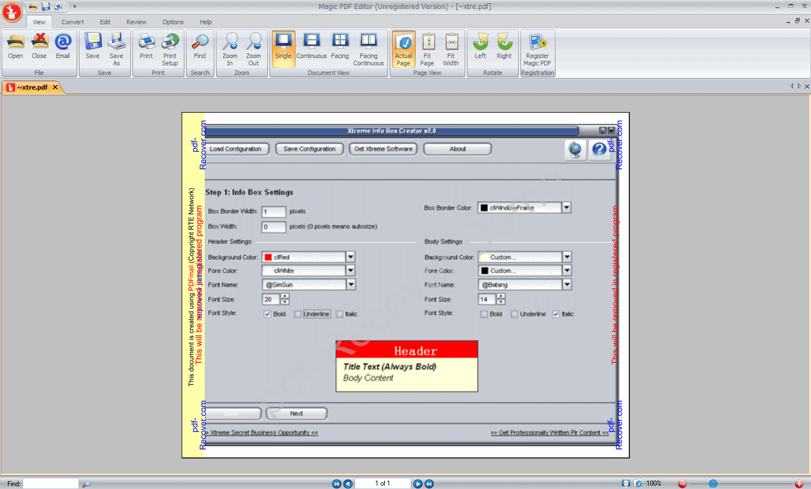The image size is (811, 489).
Task: Go to first page button
Action: click(337, 483)
